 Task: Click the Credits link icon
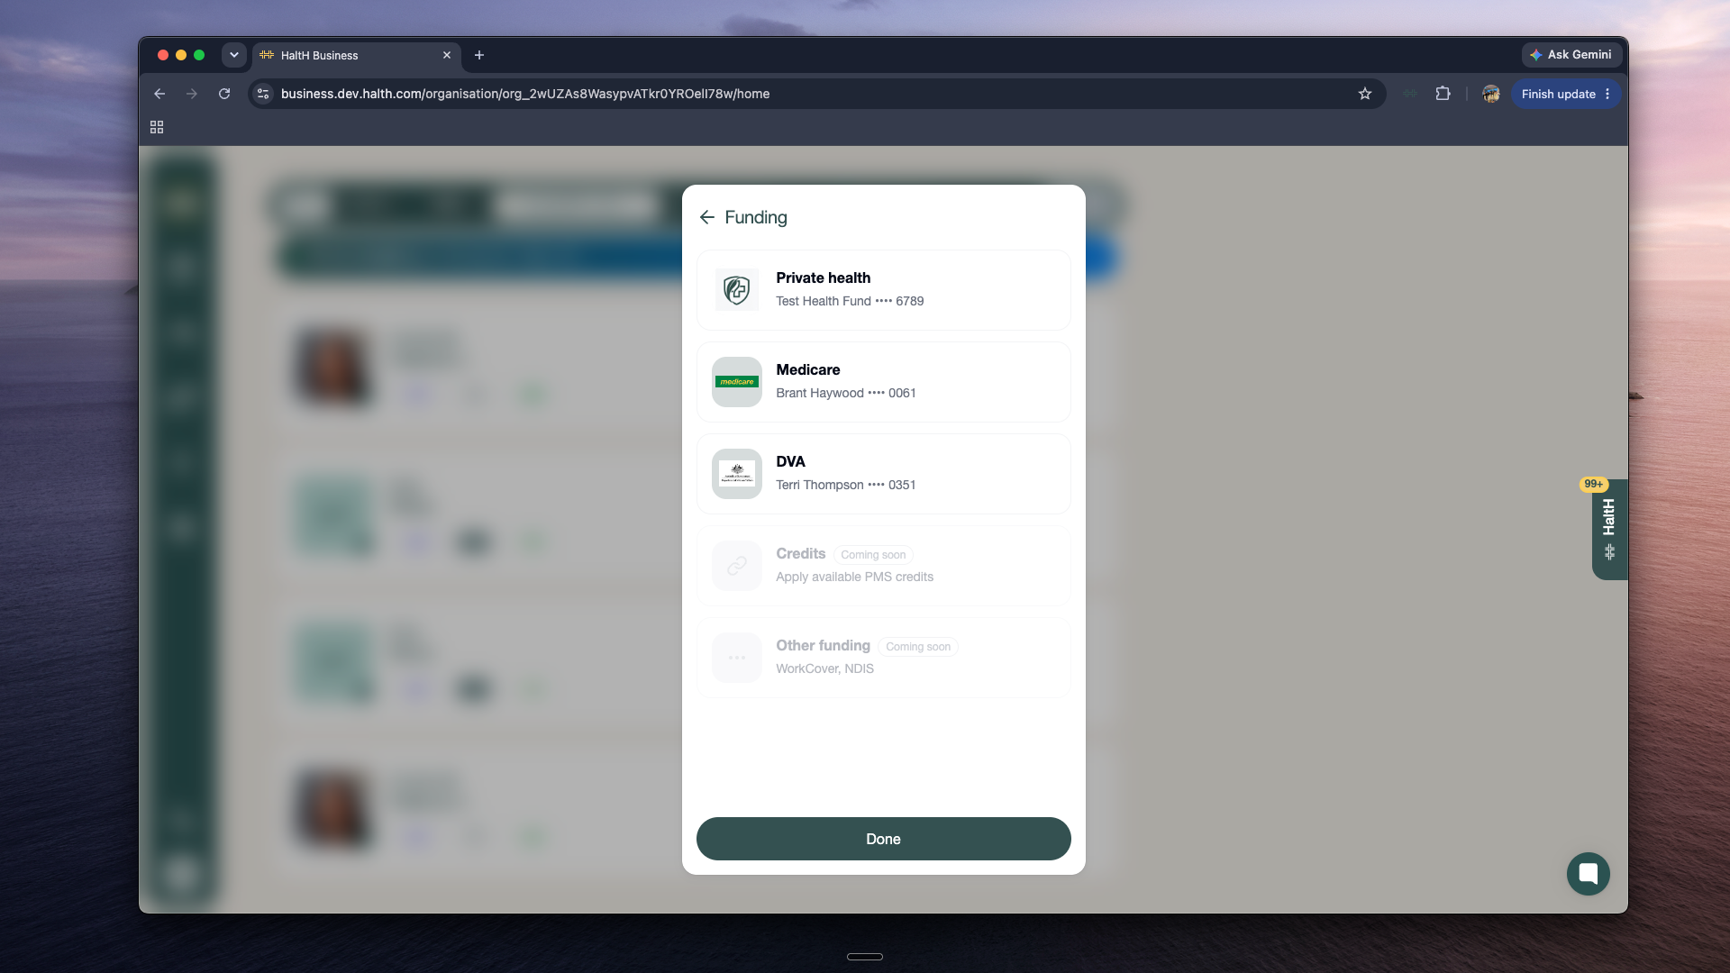tap(737, 566)
